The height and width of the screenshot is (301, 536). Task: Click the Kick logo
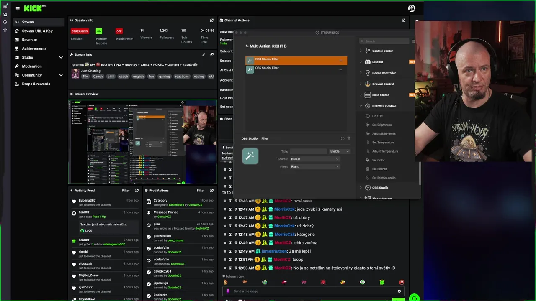coord(34,8)
